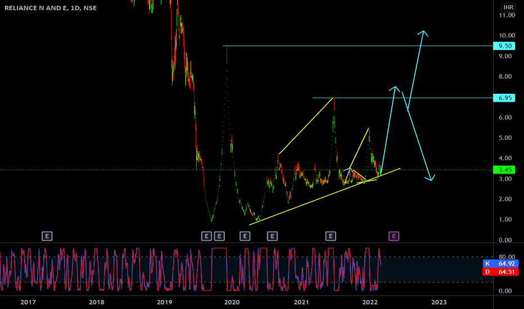Click the 2022 label on time axis
524x309 pixels.
click(370, 302)
